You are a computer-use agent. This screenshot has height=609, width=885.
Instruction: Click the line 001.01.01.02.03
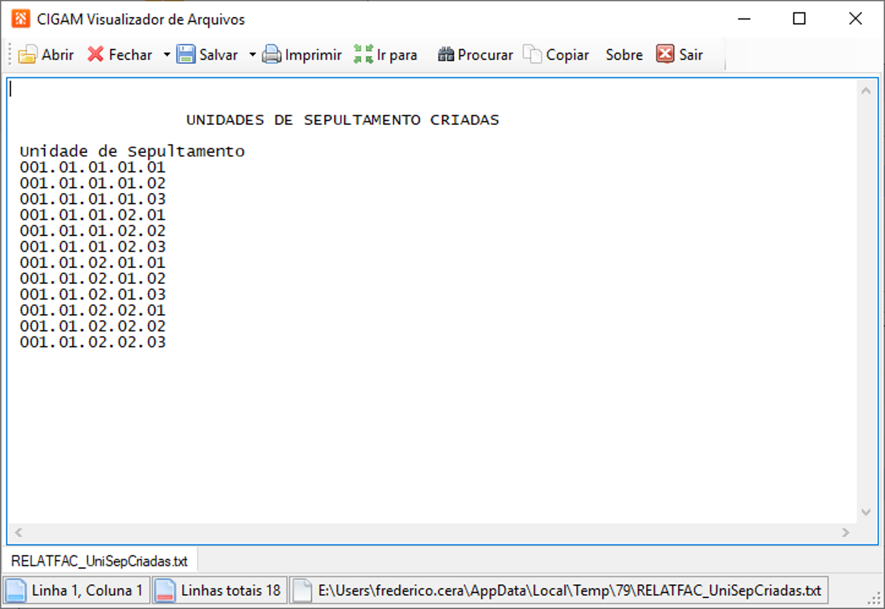coord(93,247)
